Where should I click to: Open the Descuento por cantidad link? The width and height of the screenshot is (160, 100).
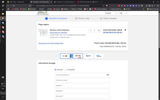click(58, 32)
